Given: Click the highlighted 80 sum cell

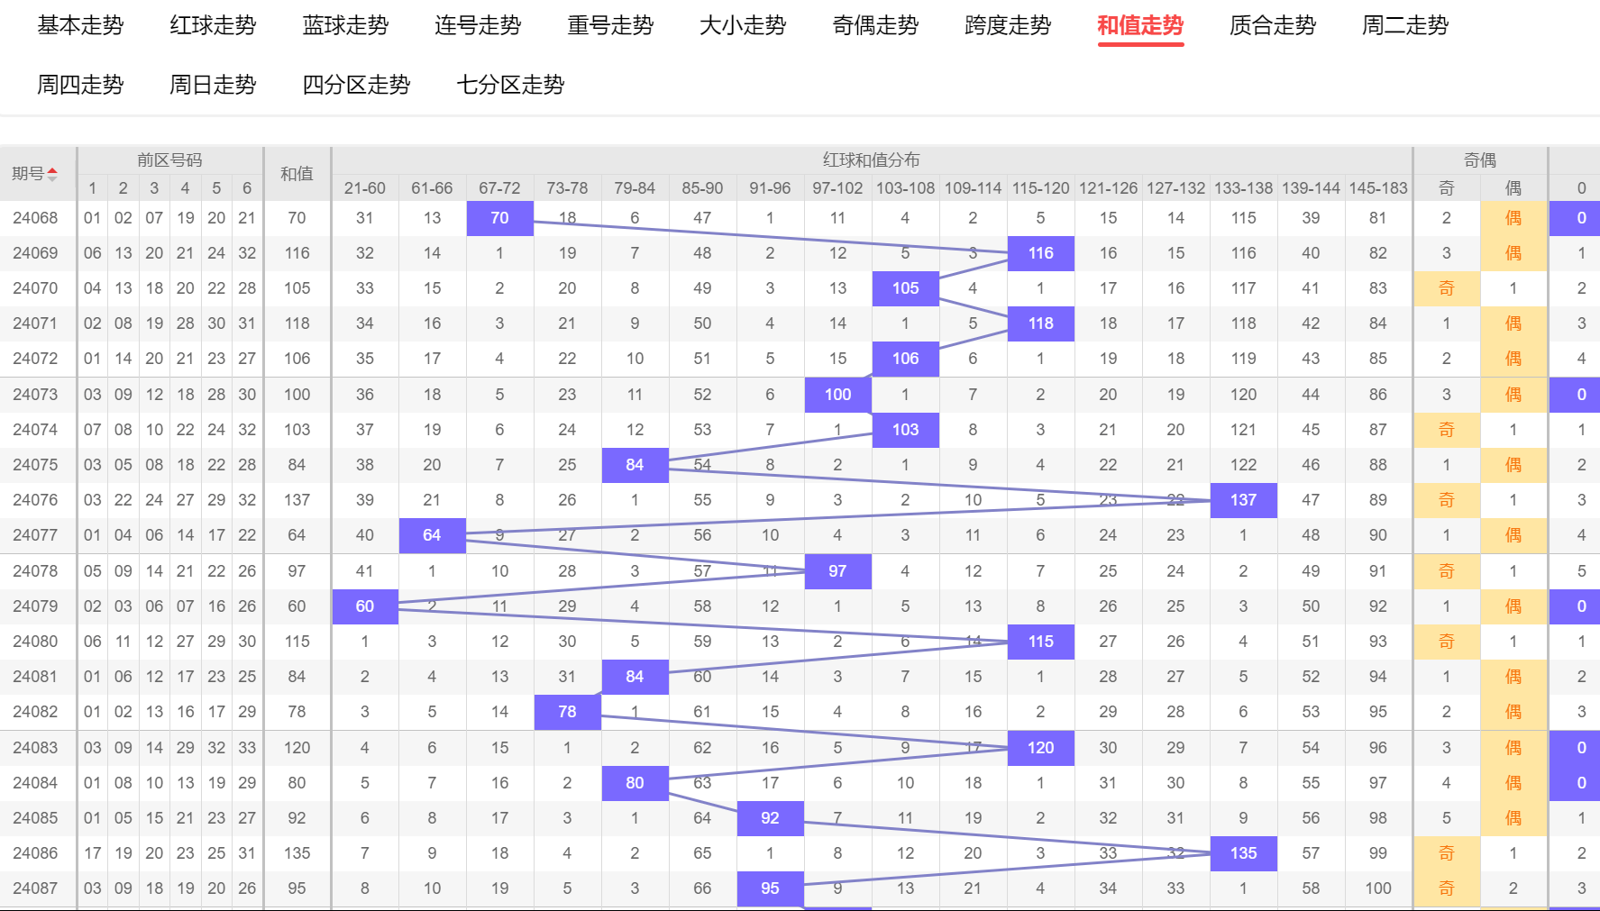Looking at the screenshot, I should (635, 783).
